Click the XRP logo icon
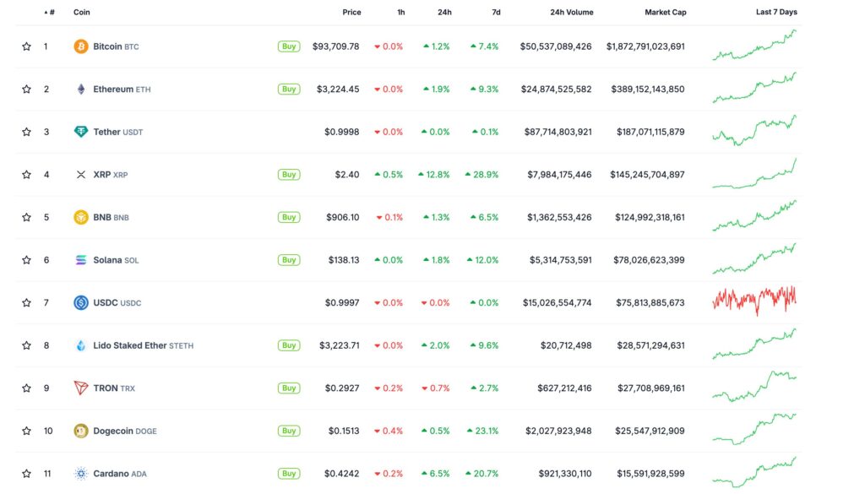Image resolution: width=865 pixels, height=494 pixels. [81, 174]
